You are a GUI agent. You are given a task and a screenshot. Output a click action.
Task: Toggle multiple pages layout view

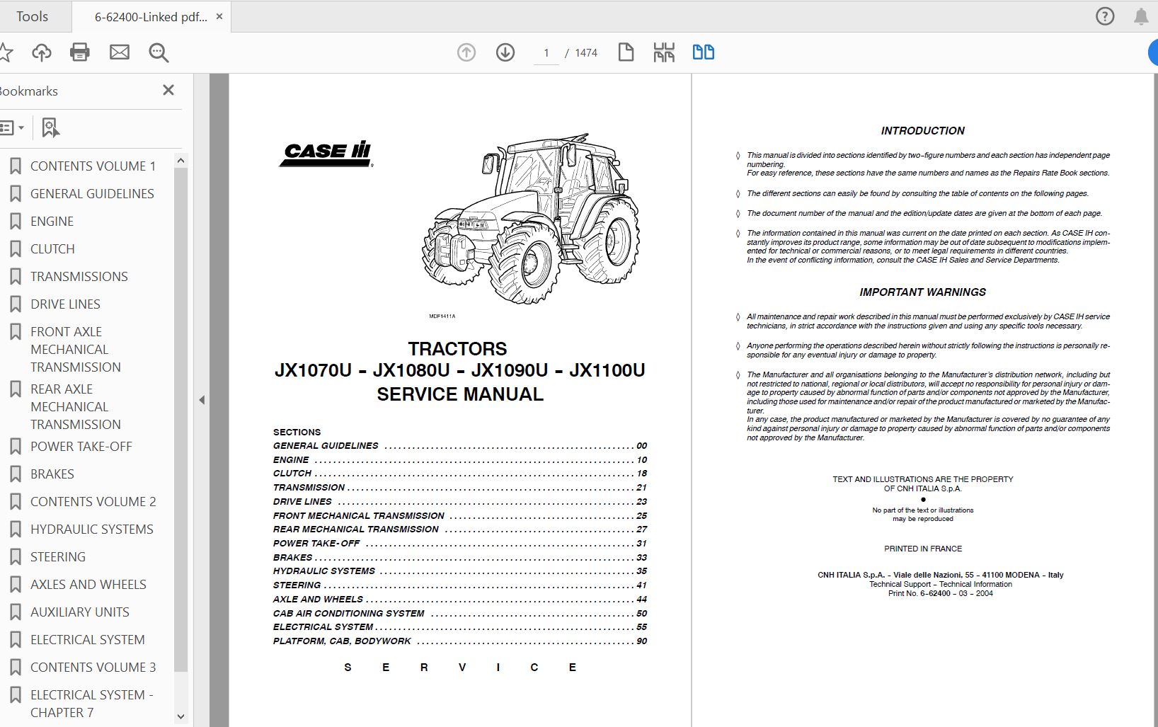coord(663,52)
